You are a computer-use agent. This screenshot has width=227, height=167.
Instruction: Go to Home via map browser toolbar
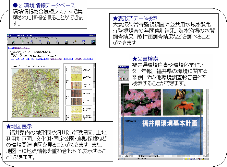click(40, 41)
